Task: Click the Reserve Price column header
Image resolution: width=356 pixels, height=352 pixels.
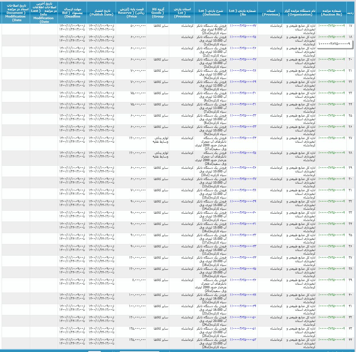Action: [131, 13]
